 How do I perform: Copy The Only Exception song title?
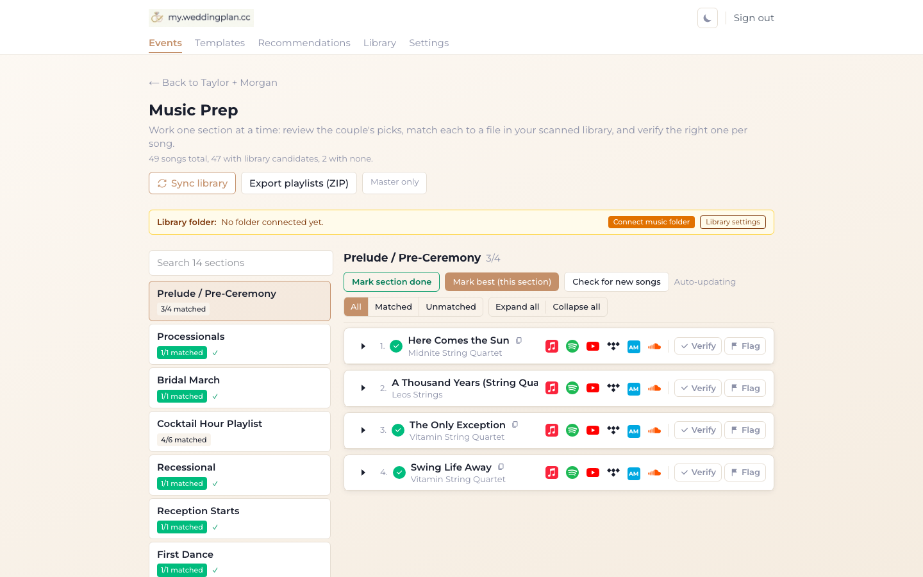515,424
